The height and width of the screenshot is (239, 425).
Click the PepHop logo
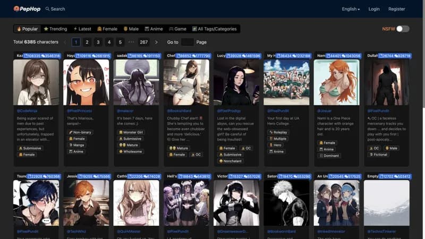[27, 9]
